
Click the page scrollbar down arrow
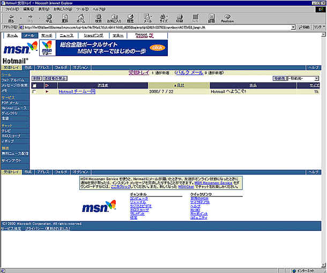click(324, 265)
